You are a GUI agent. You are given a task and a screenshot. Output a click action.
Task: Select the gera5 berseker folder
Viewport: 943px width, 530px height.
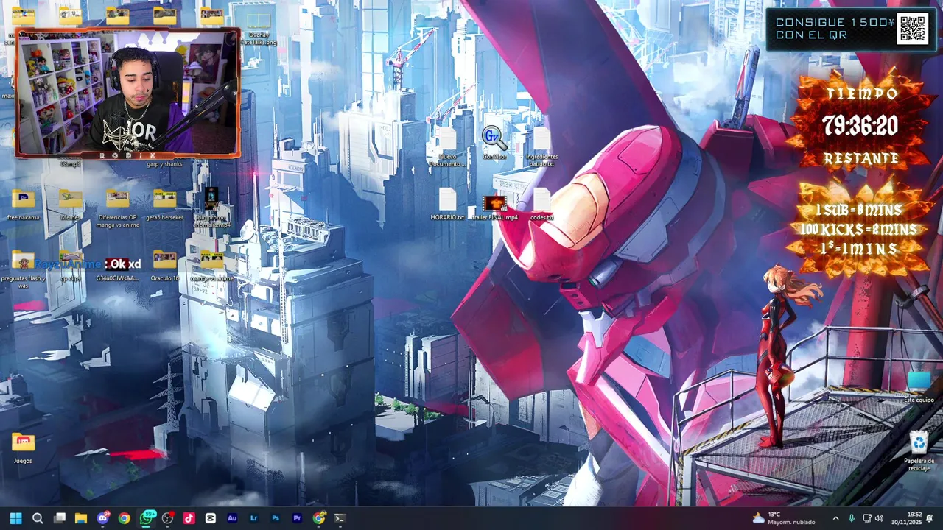pos(164,204)
